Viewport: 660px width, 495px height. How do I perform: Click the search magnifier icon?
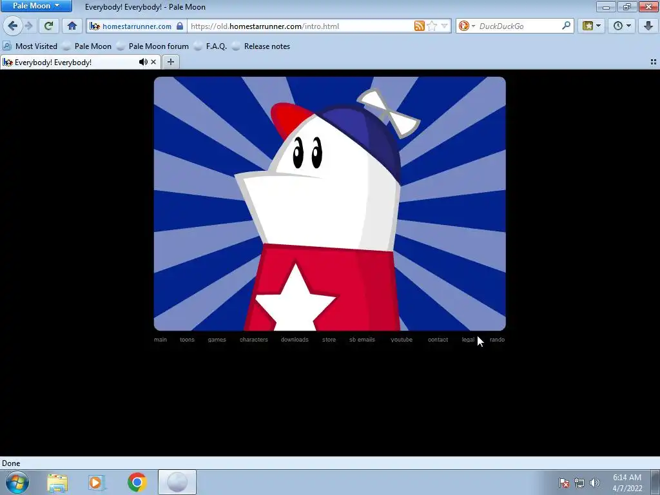click(566, 26)
